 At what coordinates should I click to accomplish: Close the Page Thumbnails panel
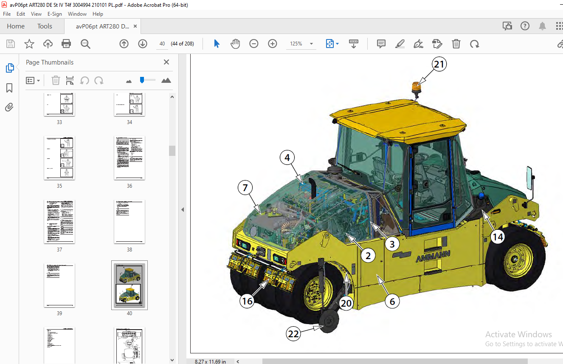(166, 62)
